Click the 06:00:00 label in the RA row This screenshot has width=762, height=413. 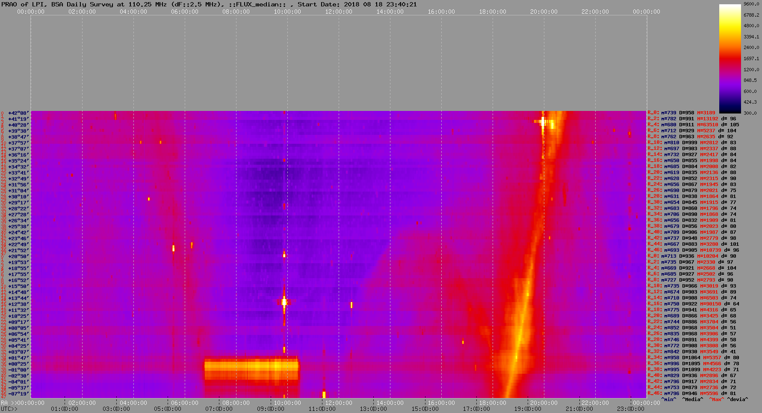coord(185,403)
